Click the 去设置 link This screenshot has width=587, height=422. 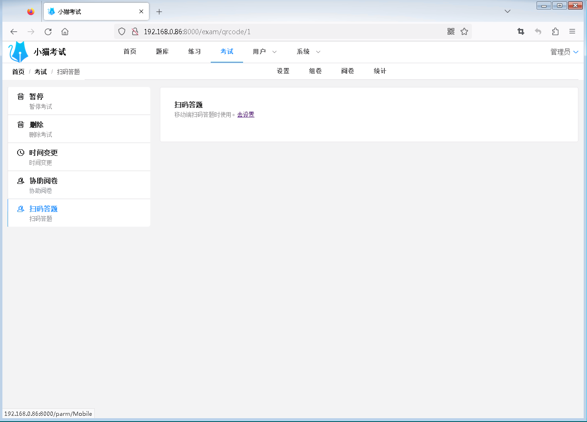click(246, 115)
